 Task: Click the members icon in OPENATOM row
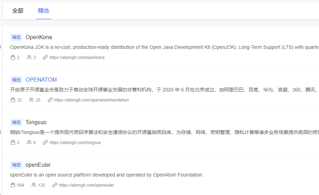(x=31, y=100)
